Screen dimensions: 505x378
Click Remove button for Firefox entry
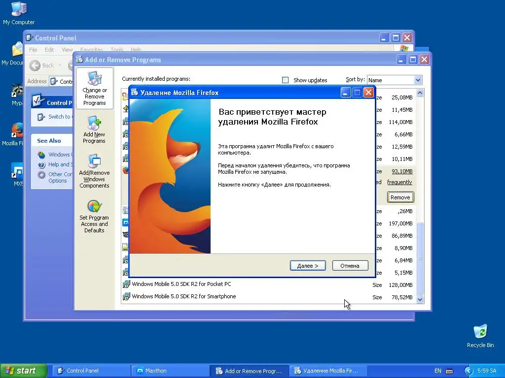[400, 197]
